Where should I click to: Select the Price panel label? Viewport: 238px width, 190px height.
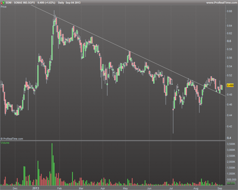tap(4, 7)
